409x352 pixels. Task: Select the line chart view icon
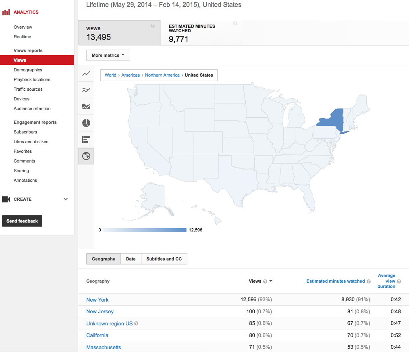pyautogui.click(x=86, y=74)
